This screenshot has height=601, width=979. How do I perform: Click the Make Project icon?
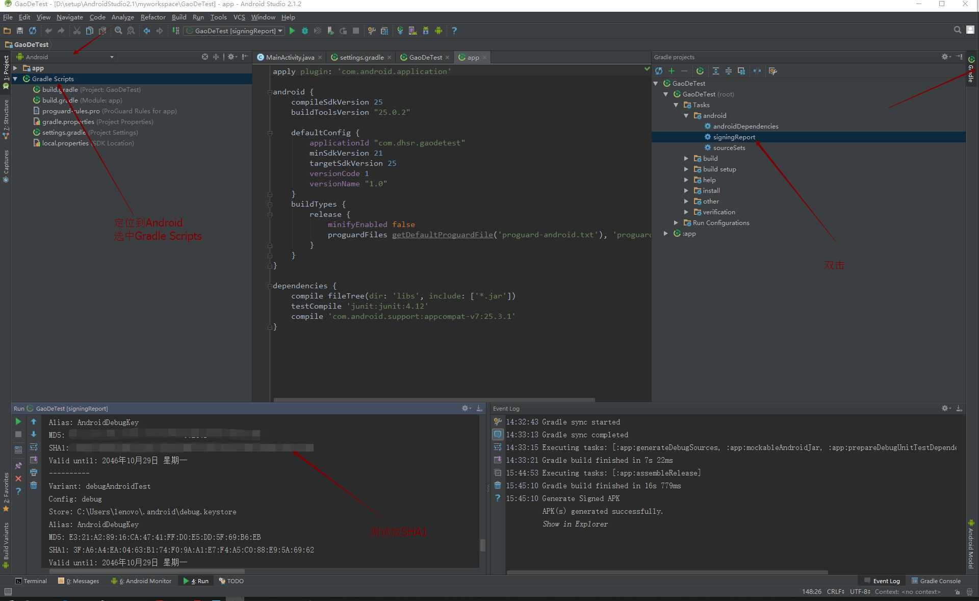[x=176, y=31]
